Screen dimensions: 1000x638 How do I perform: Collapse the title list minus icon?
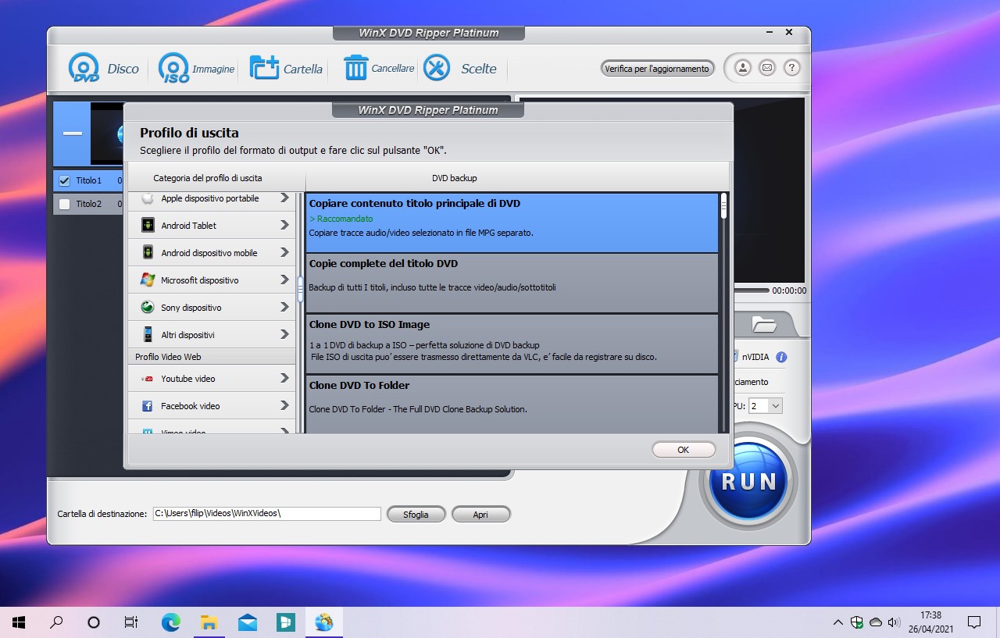[73, 134]
